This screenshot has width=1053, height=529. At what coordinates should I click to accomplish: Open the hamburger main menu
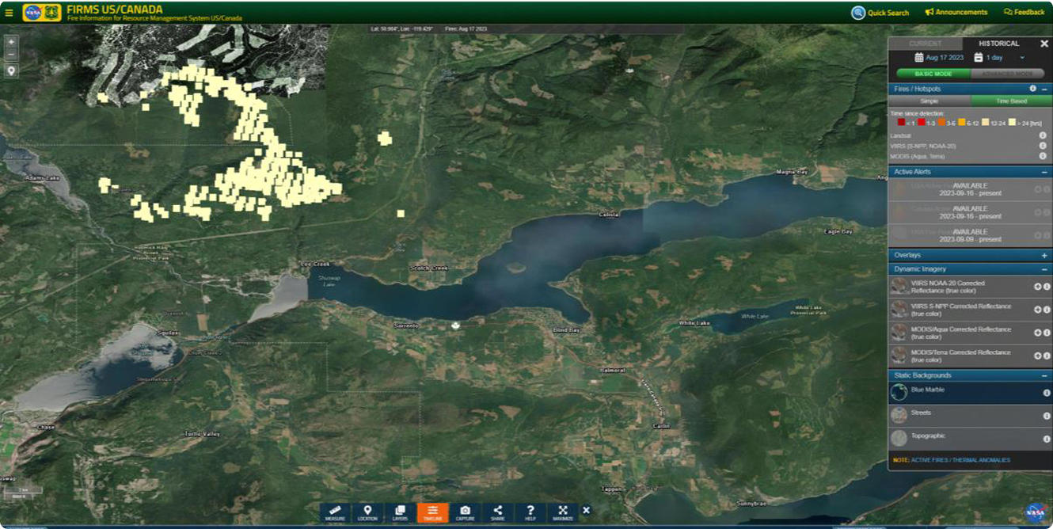pyautogui.click(x=9, y=13)
